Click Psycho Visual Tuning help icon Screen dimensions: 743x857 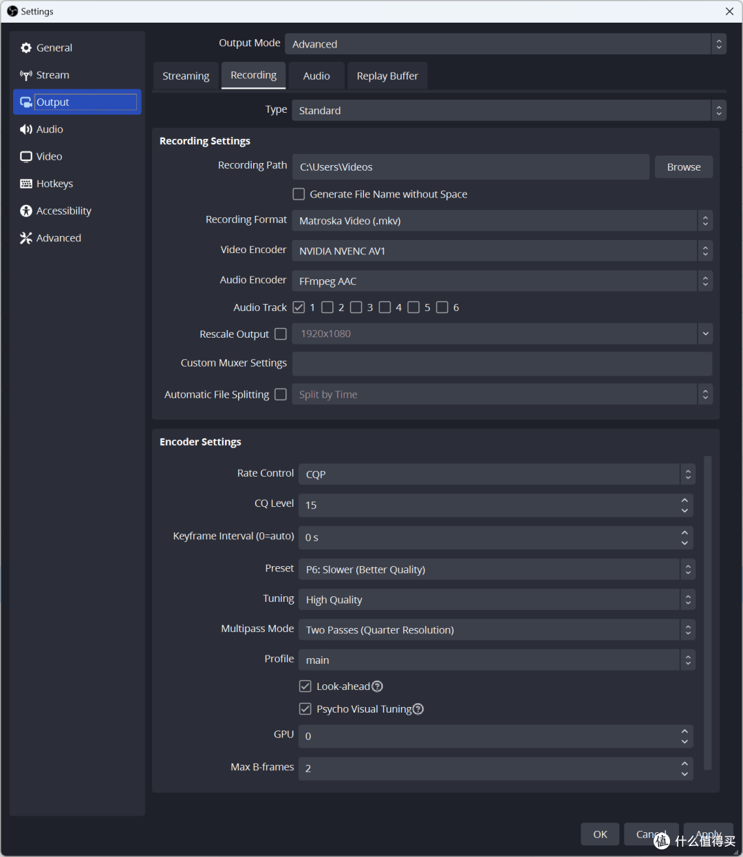click(x=418, y=709)
